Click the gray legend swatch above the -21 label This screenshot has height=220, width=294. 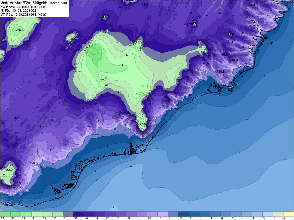[68, 214]
